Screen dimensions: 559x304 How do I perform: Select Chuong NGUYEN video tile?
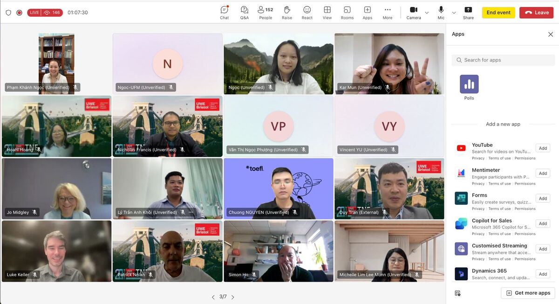(278, 188)
